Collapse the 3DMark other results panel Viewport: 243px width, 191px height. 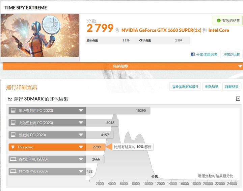click(238, 99)
